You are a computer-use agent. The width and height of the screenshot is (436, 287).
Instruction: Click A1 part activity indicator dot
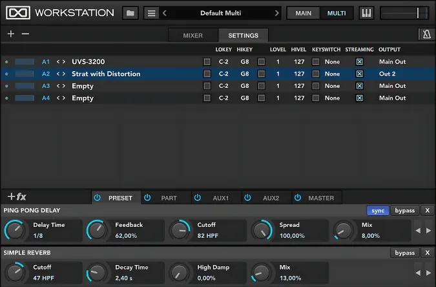point(6,62)
